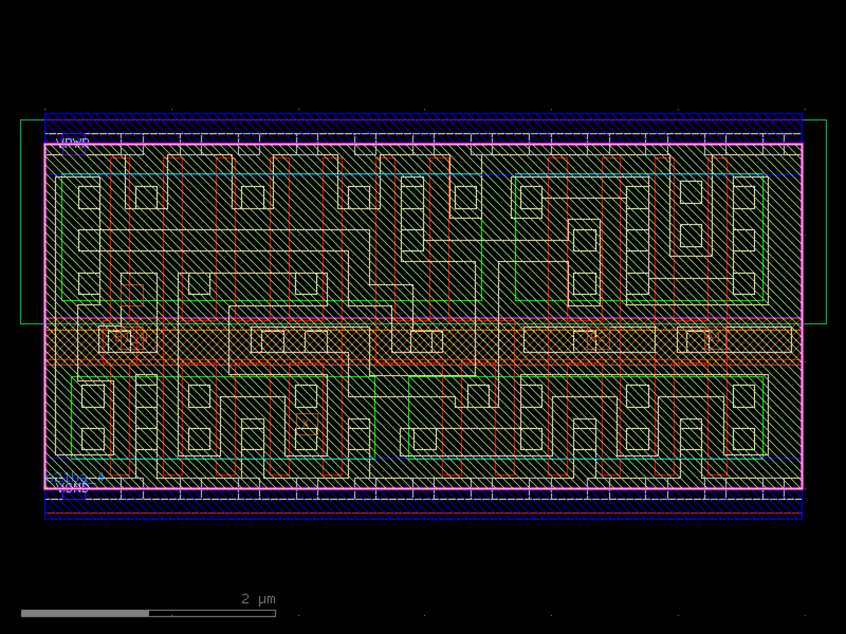
Task: Select the X output pin marker
Action: [306, 424]
